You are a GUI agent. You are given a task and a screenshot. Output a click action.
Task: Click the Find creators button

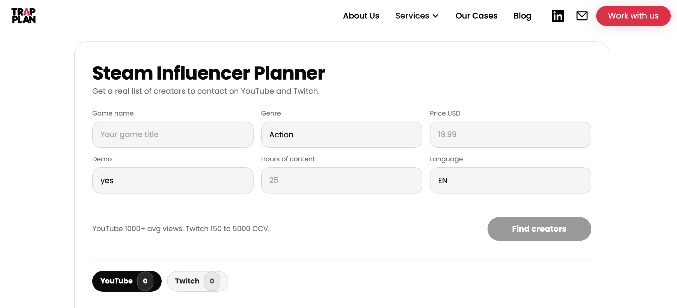point(539,229)
